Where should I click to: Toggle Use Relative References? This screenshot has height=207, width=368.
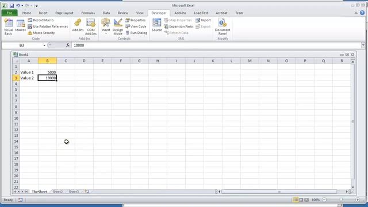coord(48,26)
